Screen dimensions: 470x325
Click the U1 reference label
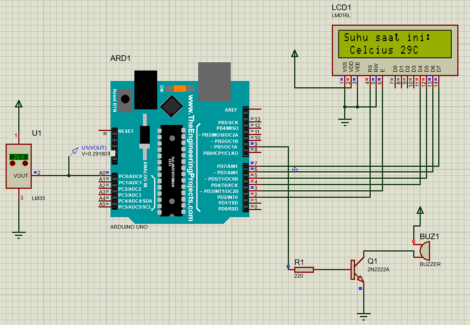(37, 133)
